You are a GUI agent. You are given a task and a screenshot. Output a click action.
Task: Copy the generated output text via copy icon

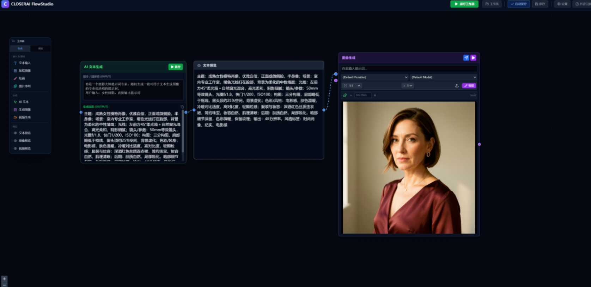[182, 107]
